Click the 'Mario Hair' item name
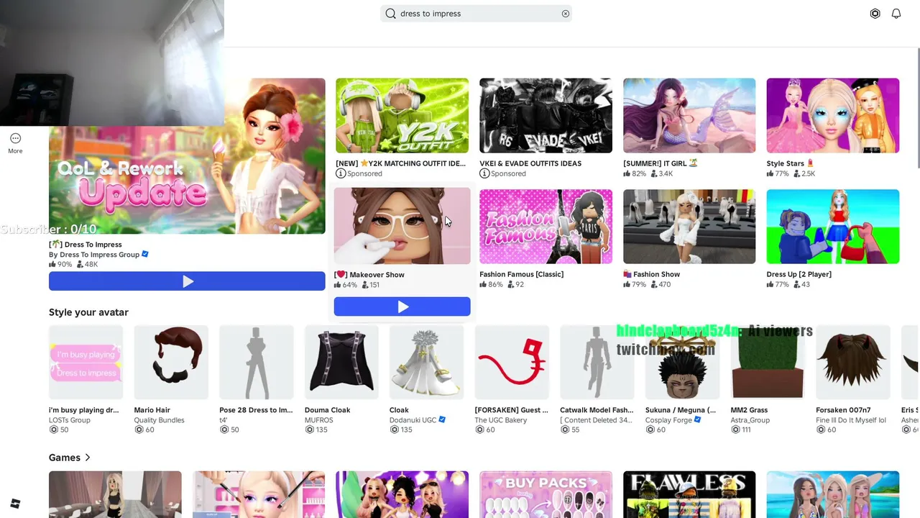Image resolution: width=920 pixels, height=518 pixels. (152, 410)
